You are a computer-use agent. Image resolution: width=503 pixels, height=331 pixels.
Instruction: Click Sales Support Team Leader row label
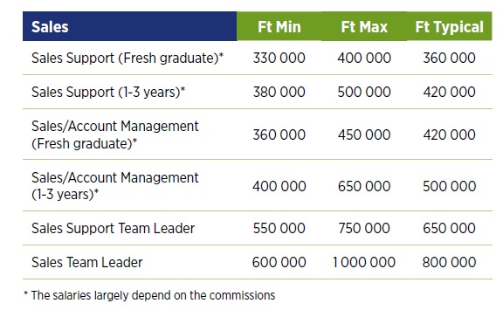point(113,228)
